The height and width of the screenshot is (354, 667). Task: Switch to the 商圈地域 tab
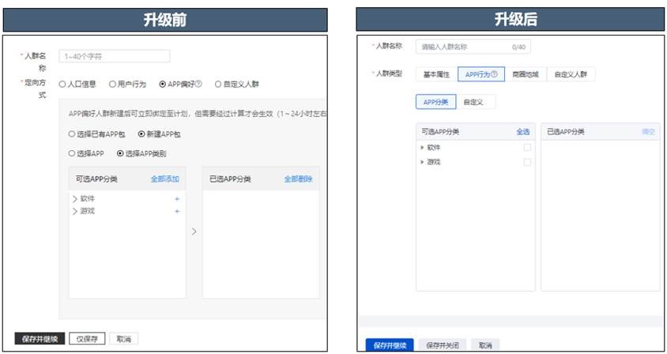525,74
